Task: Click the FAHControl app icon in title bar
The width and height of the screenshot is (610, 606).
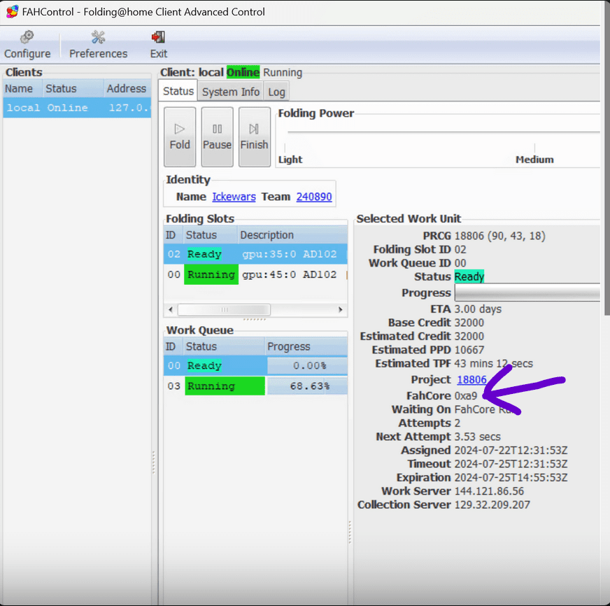Action: 12,12
